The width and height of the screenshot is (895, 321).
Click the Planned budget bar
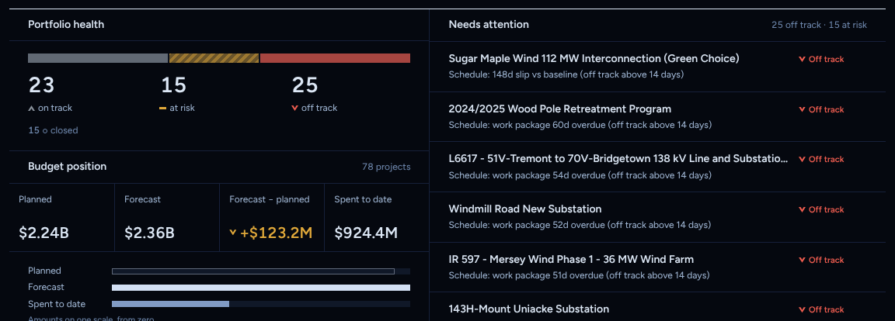click(253, 271)
